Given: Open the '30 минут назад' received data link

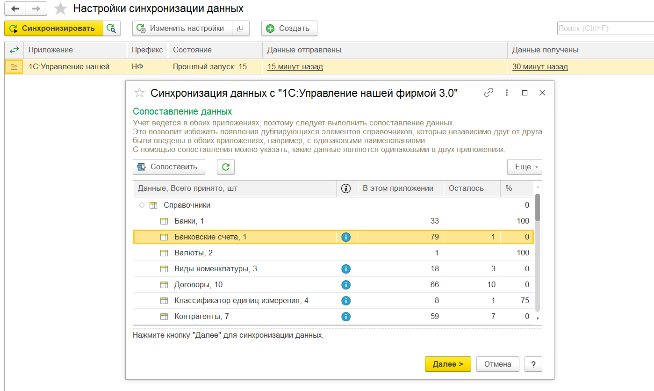Looking at the screenshot, I should 540,67.
